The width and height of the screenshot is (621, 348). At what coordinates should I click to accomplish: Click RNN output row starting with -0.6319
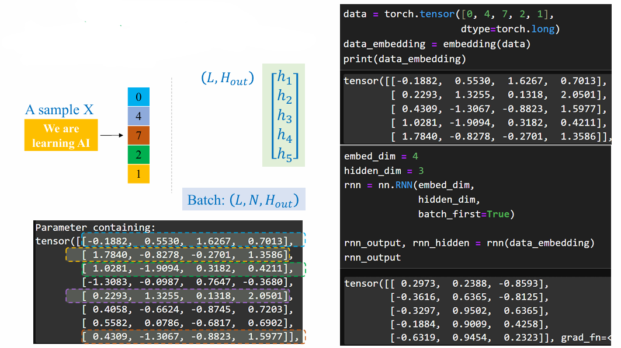click(472, 338)
